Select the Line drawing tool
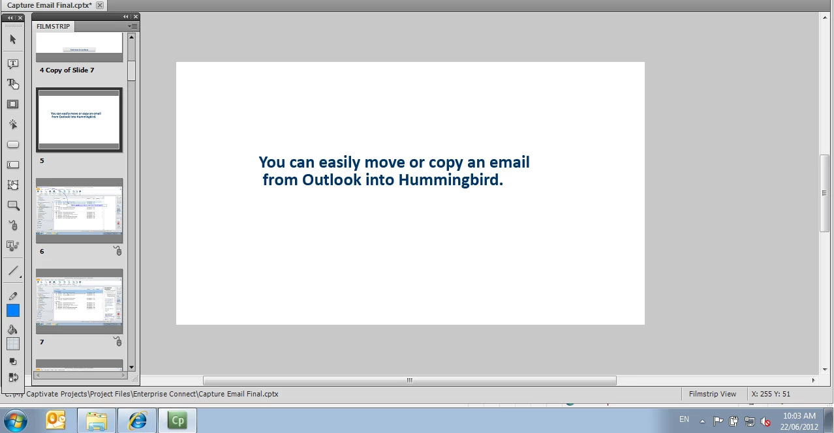This screenshot has width=834, height=433. coord(12,271)
